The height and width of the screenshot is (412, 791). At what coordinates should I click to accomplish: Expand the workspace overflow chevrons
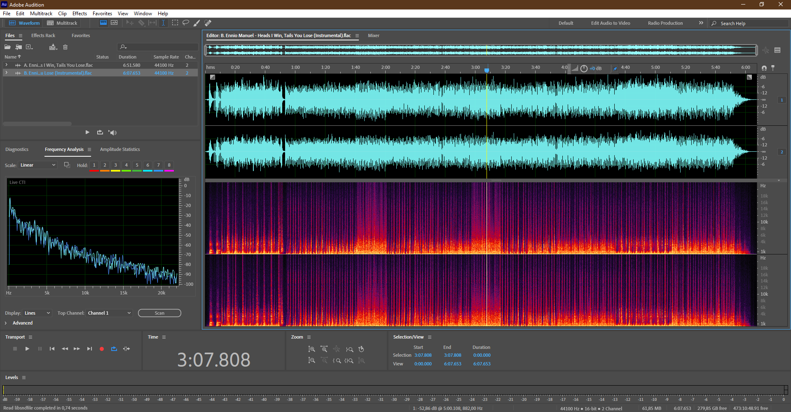point(701,23)
